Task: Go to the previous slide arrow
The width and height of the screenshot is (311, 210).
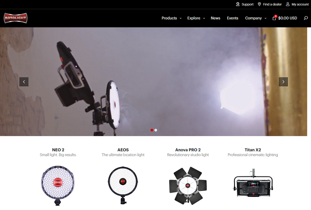Action: pos(24,82)
